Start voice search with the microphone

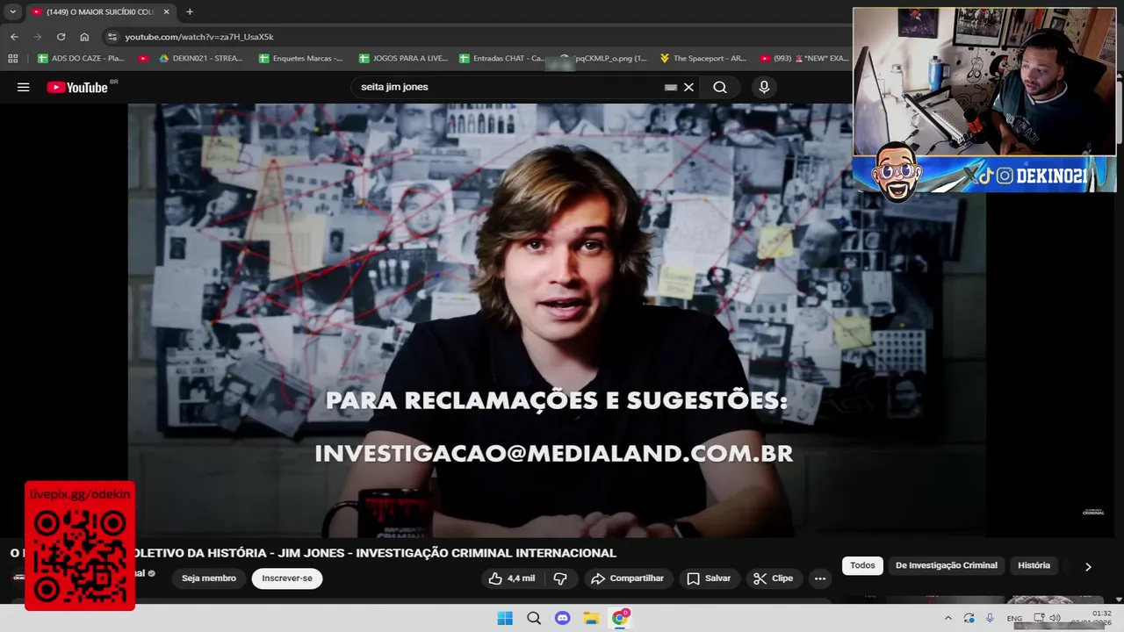click(x=764, y=87)
